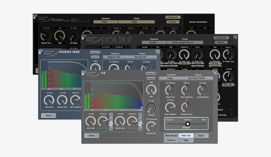
Task: Switch to the Early tab in R2
Action: [x=201, y=136]
